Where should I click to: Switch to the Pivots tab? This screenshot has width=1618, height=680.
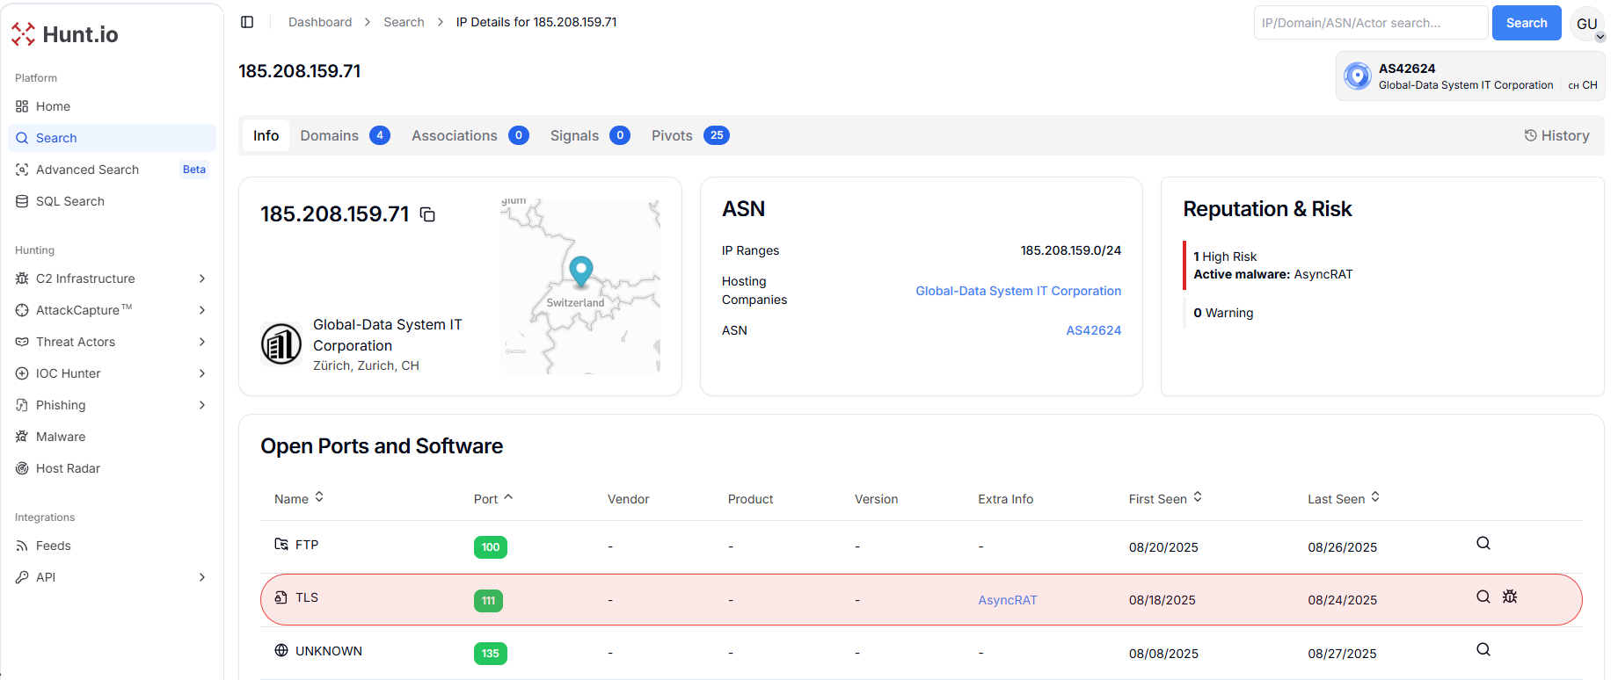click(x=690, y=135)
